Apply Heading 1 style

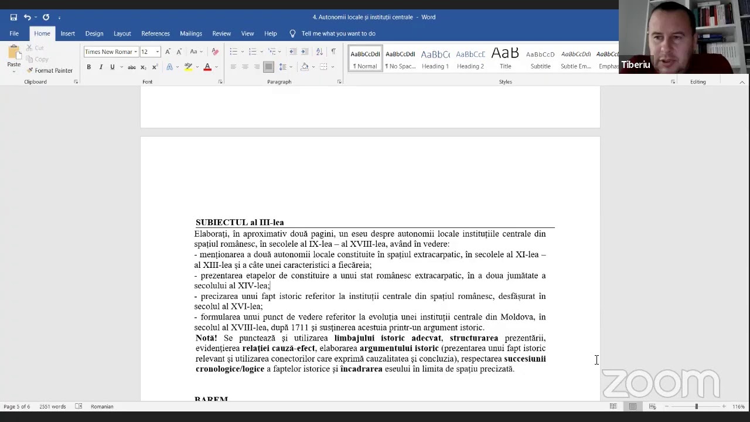[x=435, y=58]
